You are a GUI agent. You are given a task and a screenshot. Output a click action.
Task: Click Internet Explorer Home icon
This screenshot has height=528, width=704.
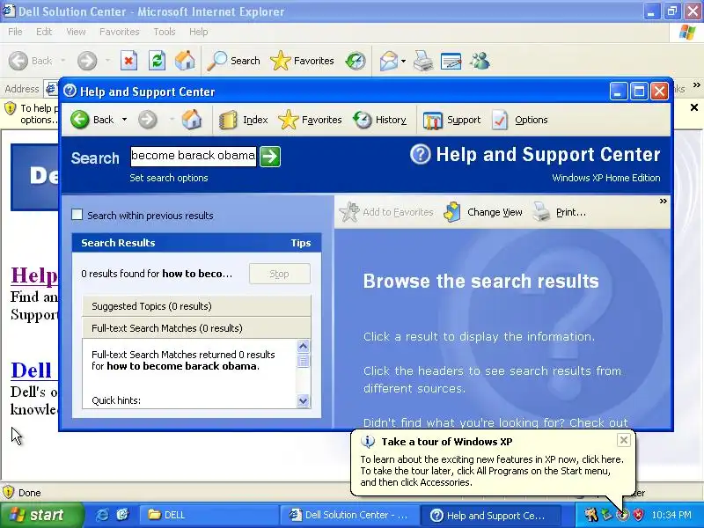click(x=185, y=61)
